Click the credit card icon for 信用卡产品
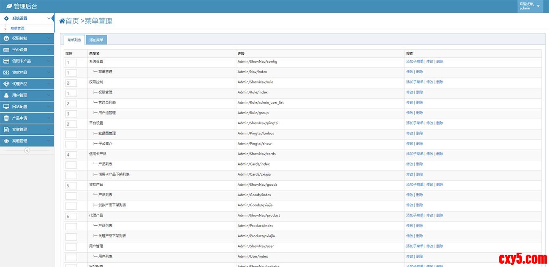This screenshot has height=267, width=549. (6, 61)
